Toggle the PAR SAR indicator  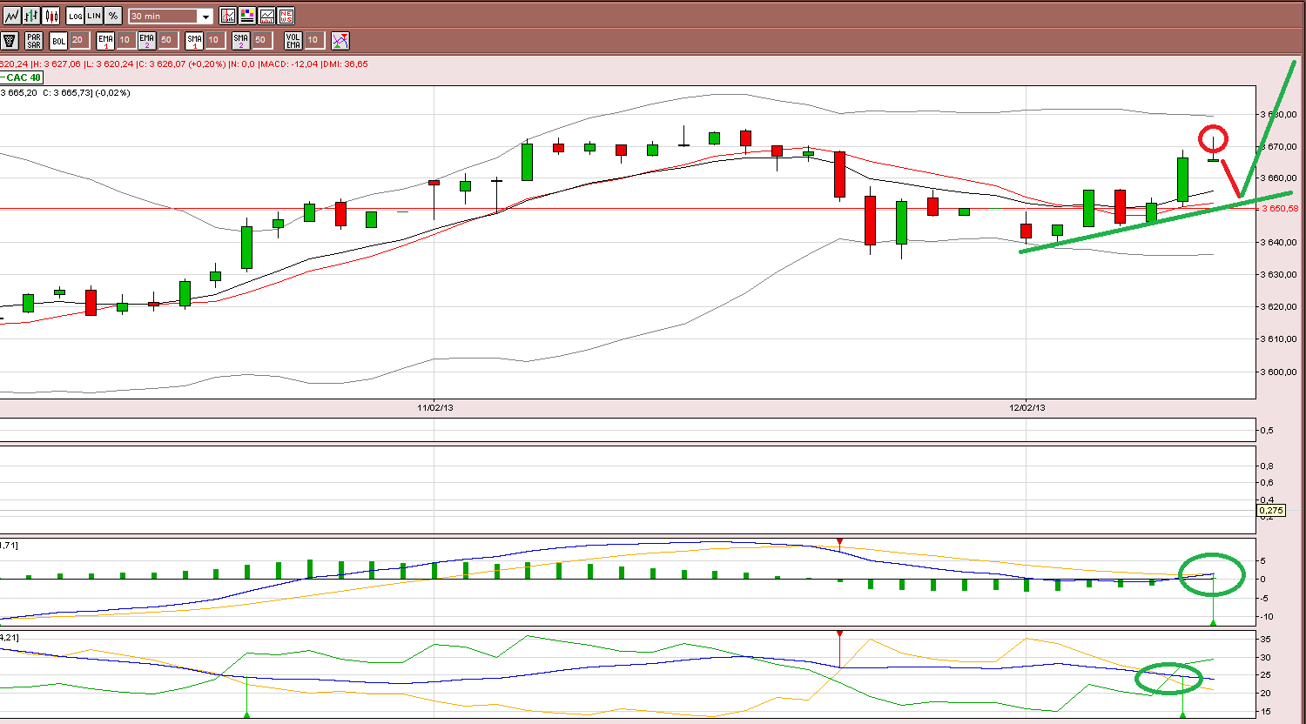[x=34, y=40]
